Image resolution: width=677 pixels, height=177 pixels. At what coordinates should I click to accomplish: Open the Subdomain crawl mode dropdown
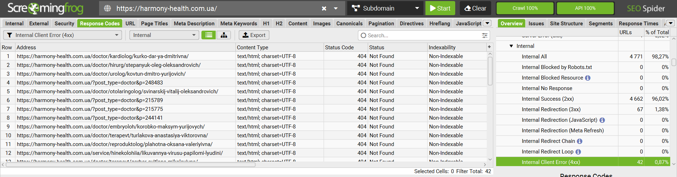(x=385, y=8)
